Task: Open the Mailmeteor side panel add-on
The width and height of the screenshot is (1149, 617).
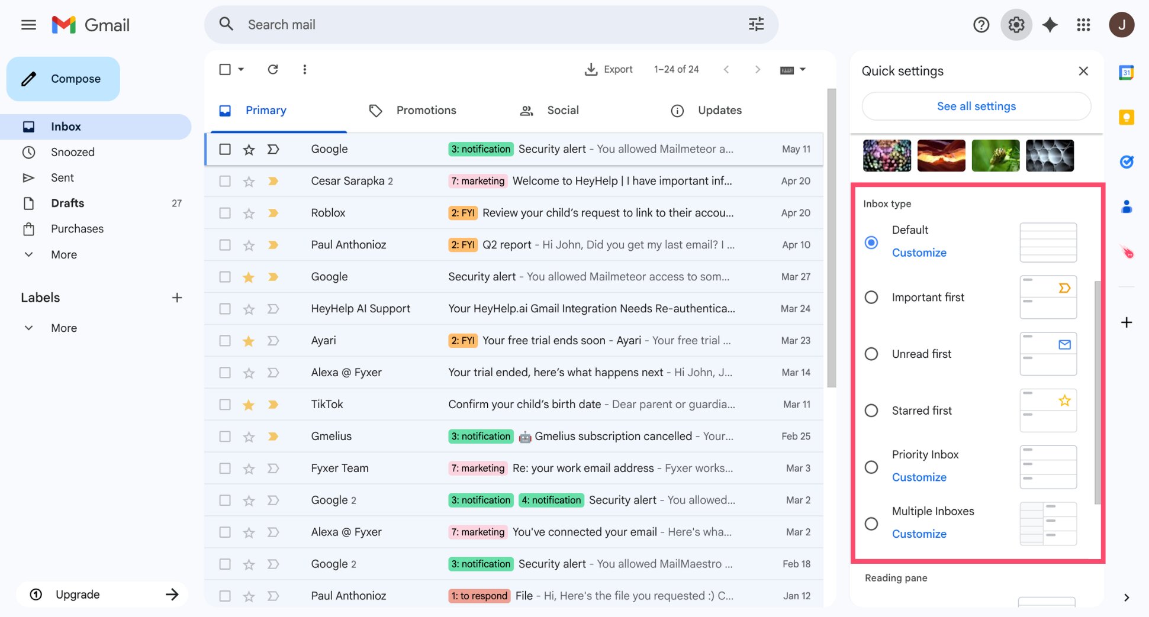Action: [1127, 252]
